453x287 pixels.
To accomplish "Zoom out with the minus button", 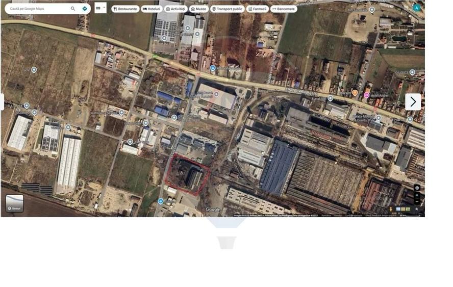I will tap(417, 201).
